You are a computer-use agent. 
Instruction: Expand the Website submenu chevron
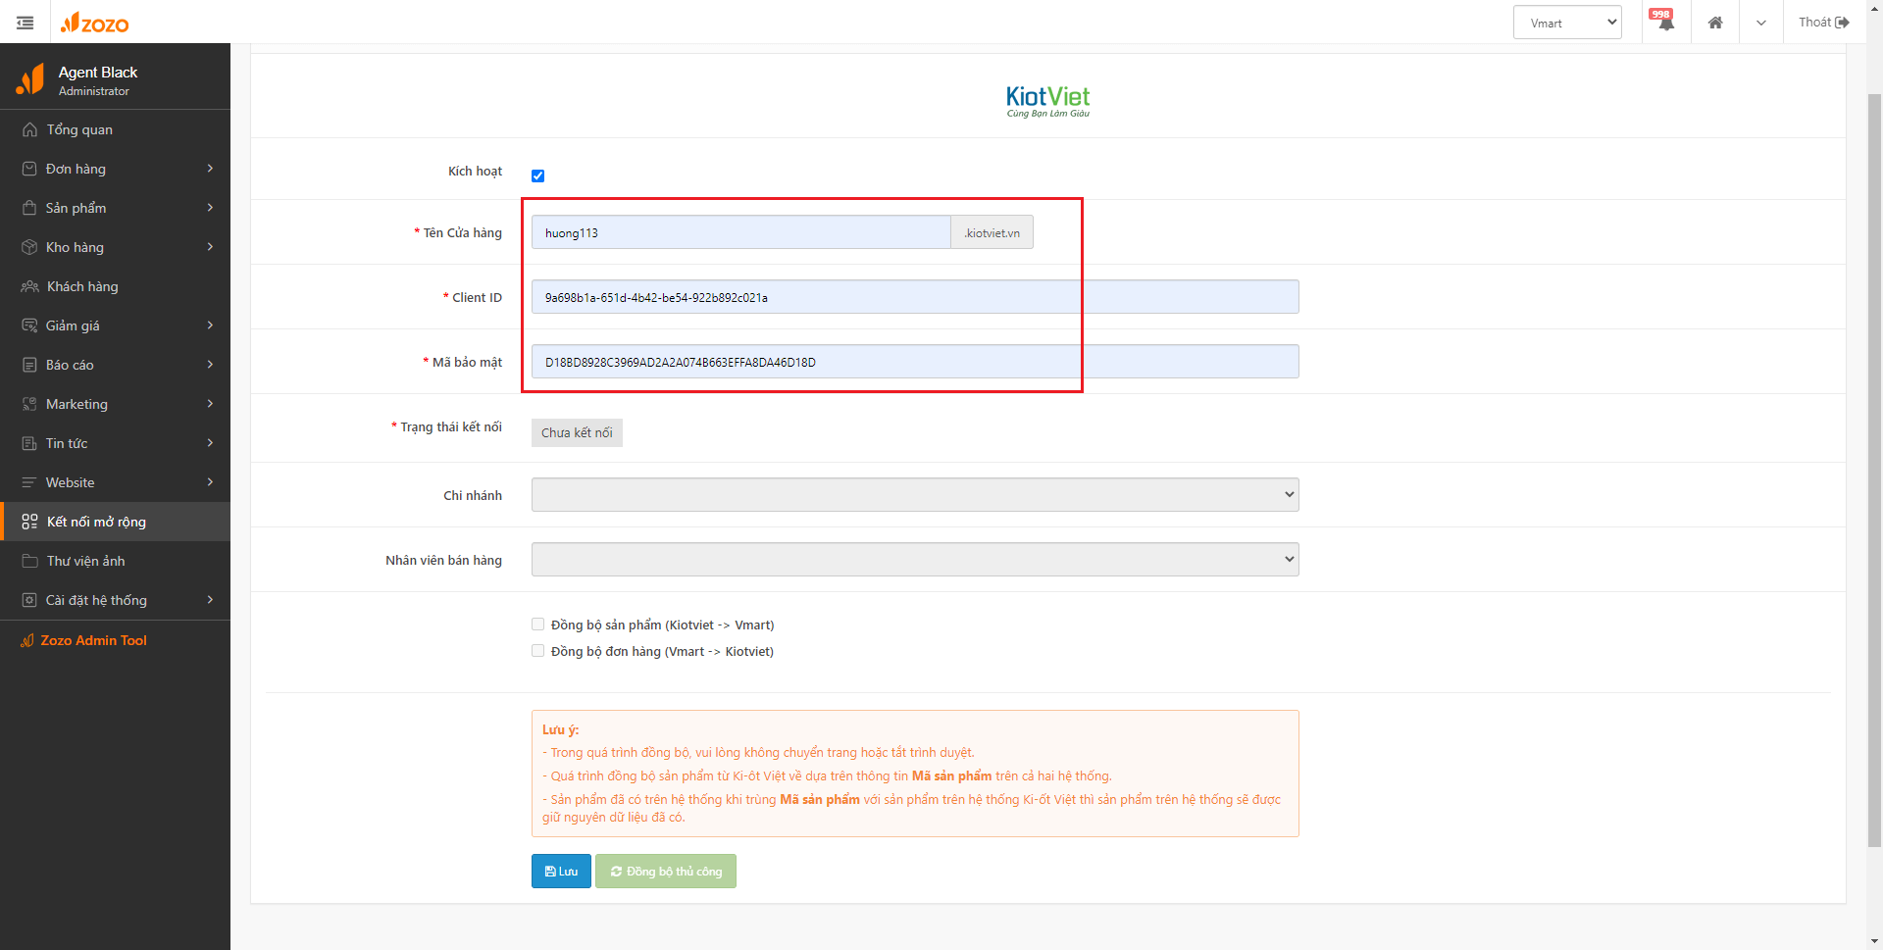210,482
